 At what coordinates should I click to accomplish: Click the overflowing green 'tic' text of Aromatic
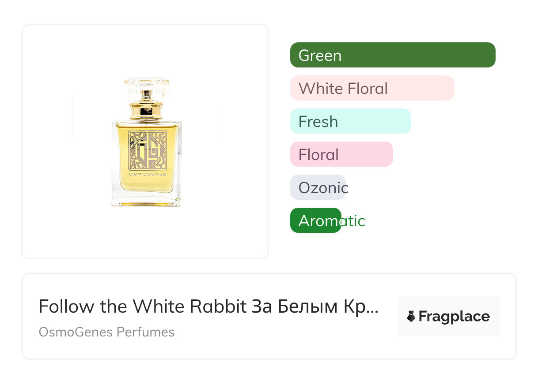[354, 220]
